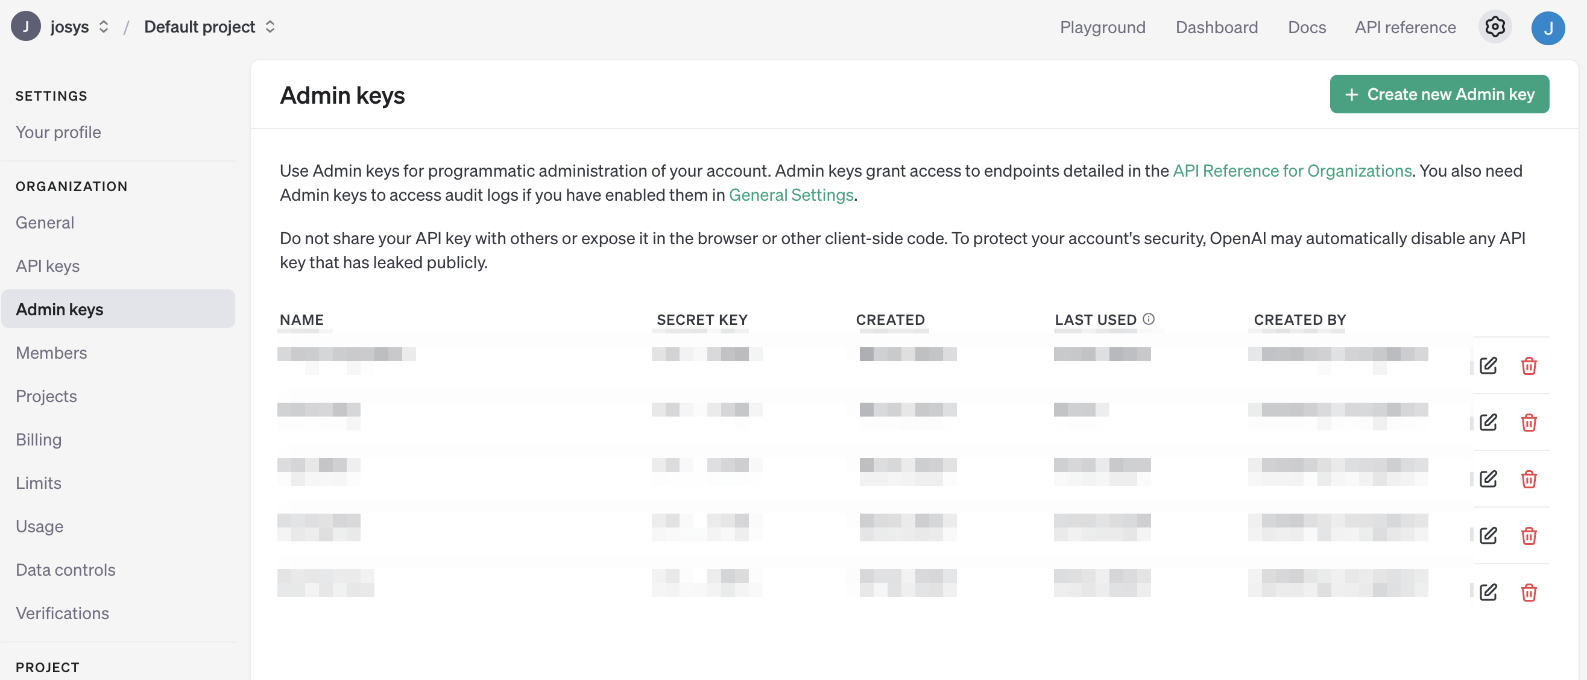Screen dimensions: 1587x680
Task: Open Billing settings in sidebar
Action: (38, 440)
